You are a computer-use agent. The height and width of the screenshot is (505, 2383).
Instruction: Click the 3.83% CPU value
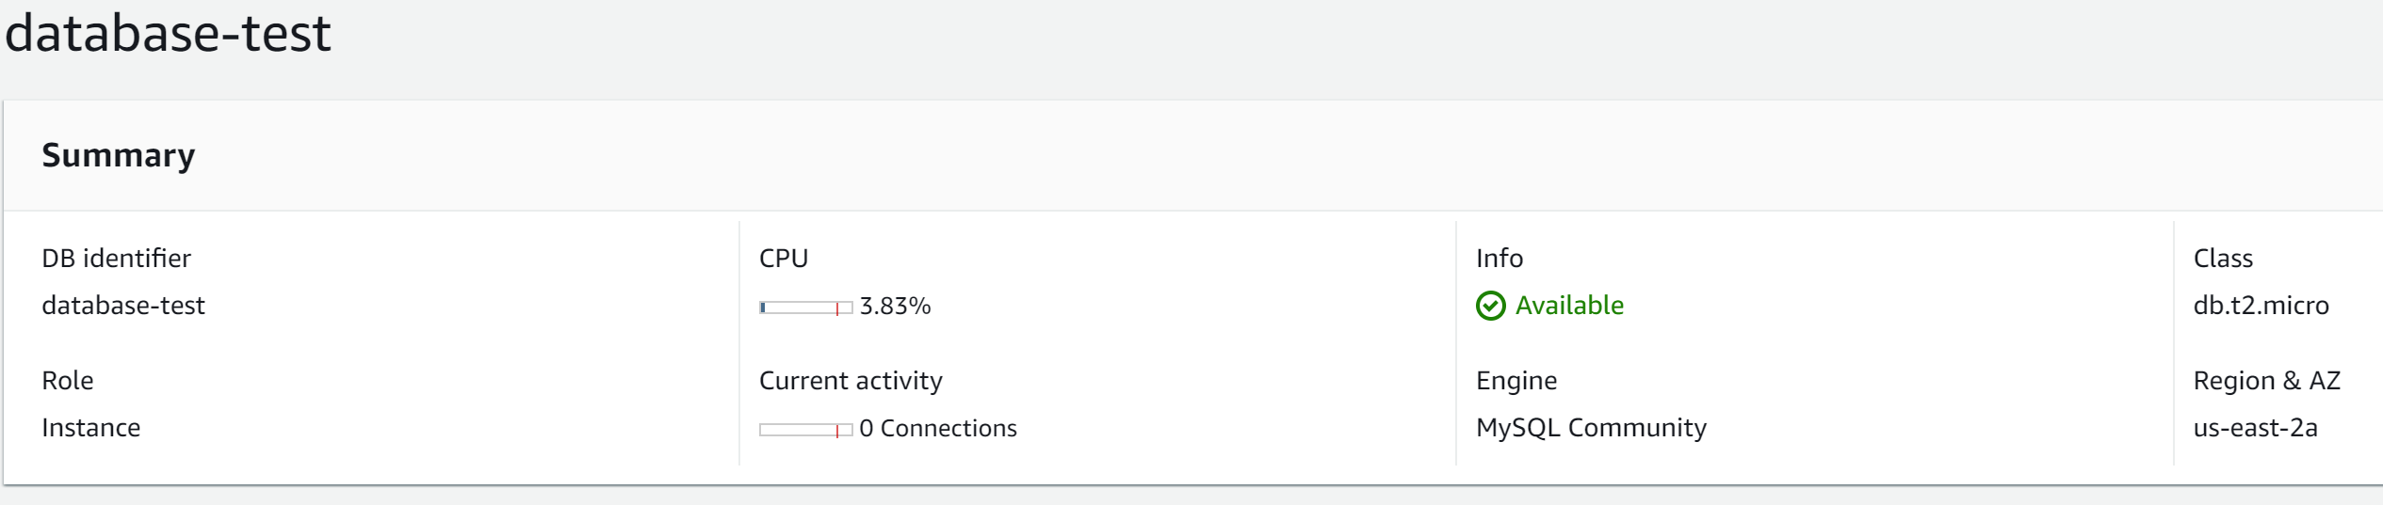tap(895, 306)
